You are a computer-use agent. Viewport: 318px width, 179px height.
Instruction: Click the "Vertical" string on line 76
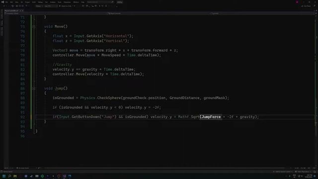tap(114, 41)
